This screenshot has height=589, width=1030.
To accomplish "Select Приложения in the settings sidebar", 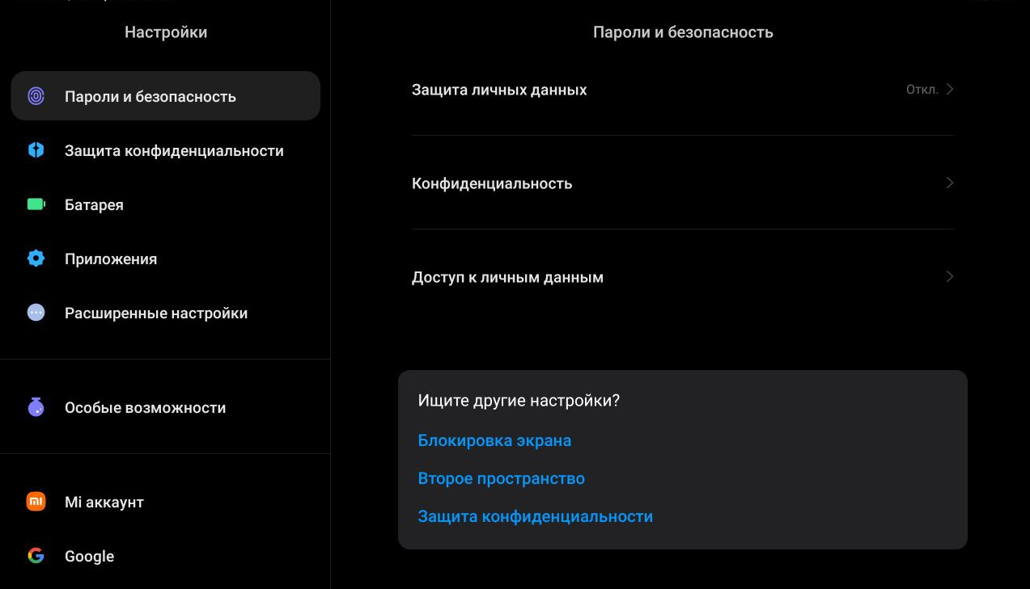I will (111, 259).
